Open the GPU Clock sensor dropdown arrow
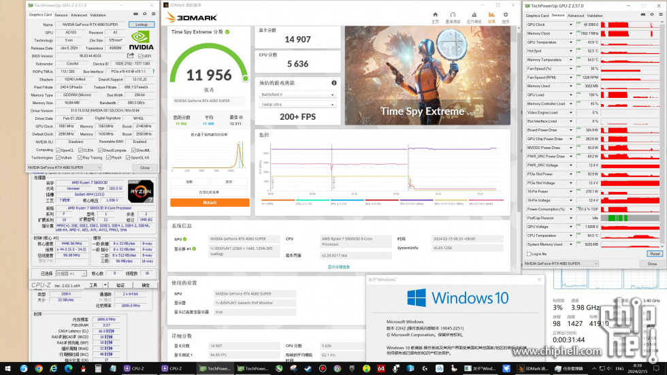Viewport: 667px width, 375px height. tap(571, 25)
